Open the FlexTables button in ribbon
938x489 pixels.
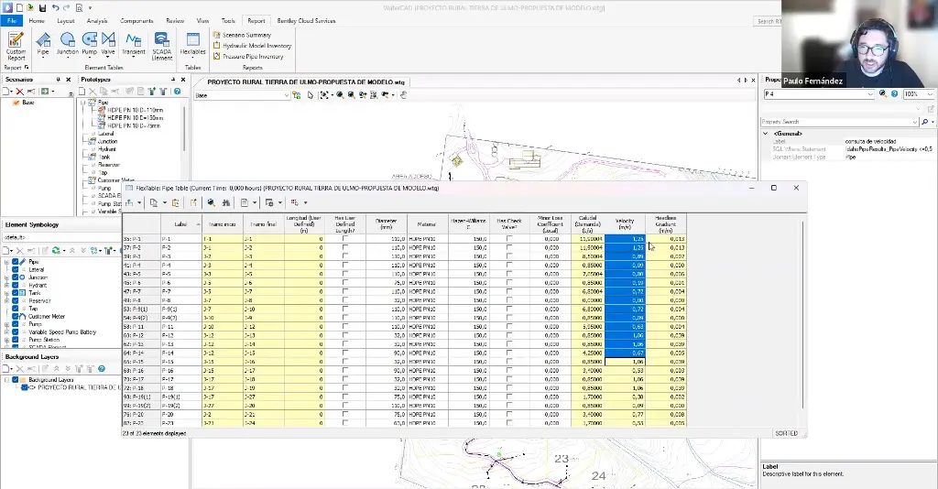192,45
